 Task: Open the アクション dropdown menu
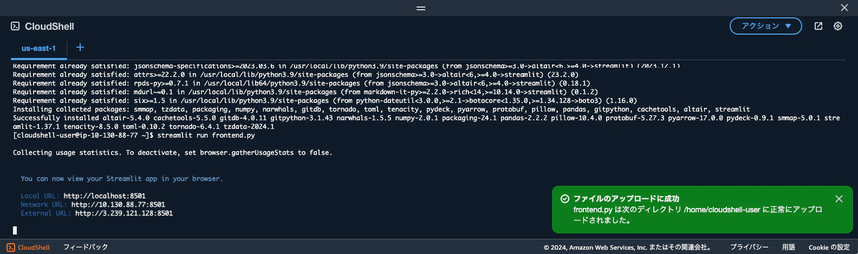click(x=765, y=26)
